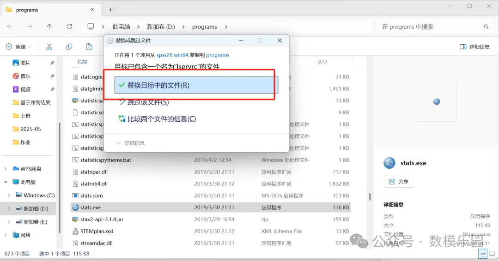Image resolution: width=499 pixels, height=261 pixels.
Task: Go up one folder level
Action: click(x=49, y=27)
